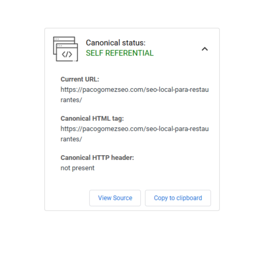This screenshot has width=263, height=263.
Task: Click the 'Current URL:' label
Action: point(80,79)
